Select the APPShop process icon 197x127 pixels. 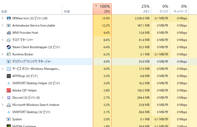coord(9,76)
